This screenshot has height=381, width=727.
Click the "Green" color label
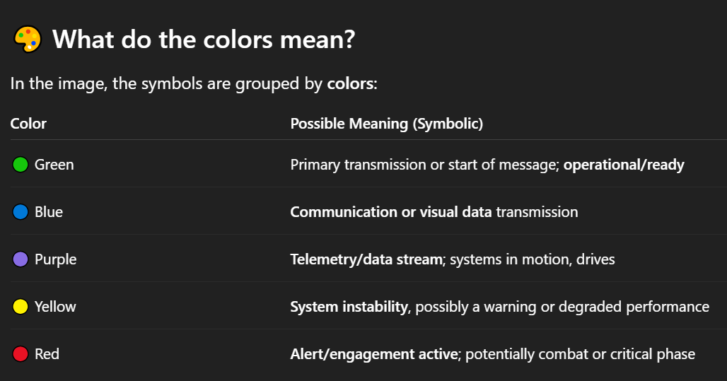point(54,165)
